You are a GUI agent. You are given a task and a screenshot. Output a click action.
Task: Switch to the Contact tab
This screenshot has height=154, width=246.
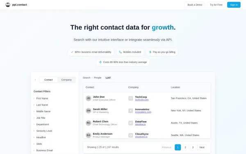48,80
